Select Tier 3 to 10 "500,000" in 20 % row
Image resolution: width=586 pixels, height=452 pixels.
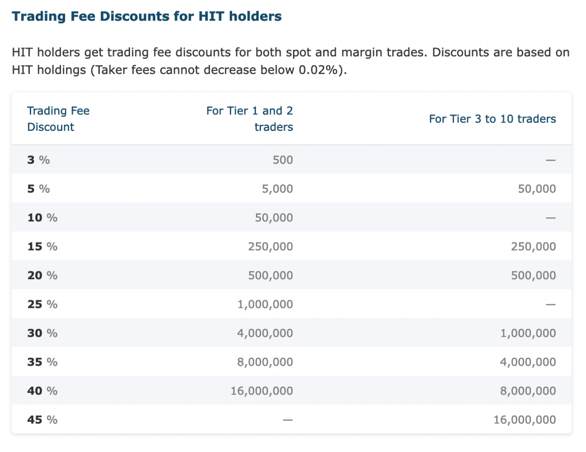[x=533, y=275]
